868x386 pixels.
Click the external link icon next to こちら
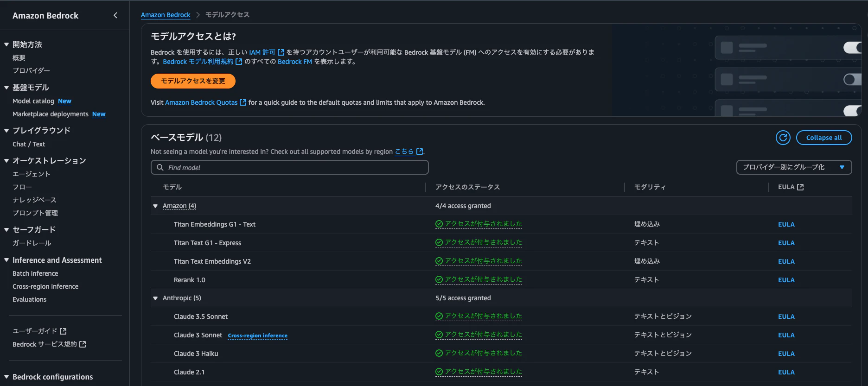point(420,152)
